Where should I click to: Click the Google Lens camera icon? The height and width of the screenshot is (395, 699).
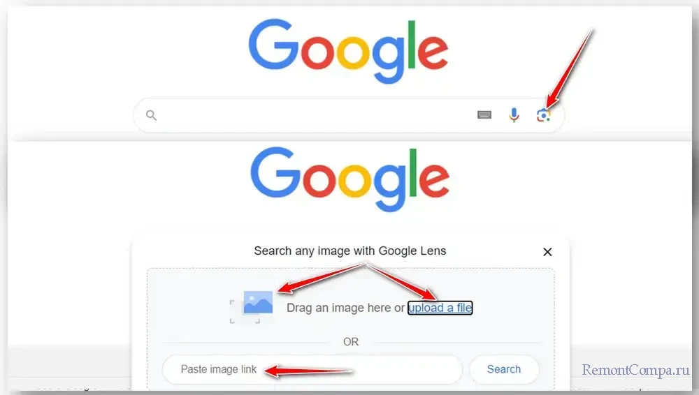544,115
